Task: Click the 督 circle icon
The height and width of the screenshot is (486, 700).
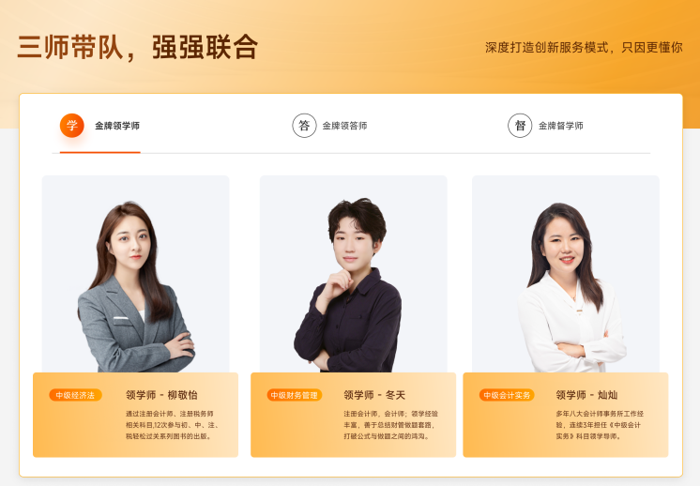Action: coord(520,126)
